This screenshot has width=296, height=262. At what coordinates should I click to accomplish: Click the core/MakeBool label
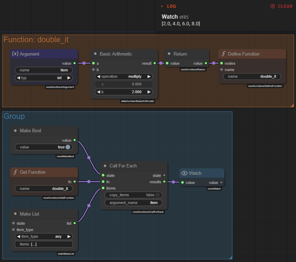(x=65, y=156)
